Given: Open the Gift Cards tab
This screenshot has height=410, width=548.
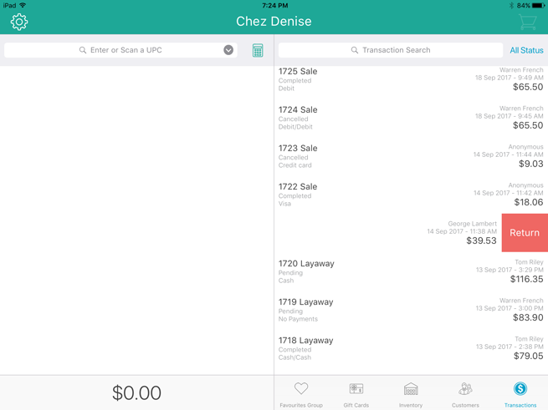Looking at the screenshot, I should [356, 394].
